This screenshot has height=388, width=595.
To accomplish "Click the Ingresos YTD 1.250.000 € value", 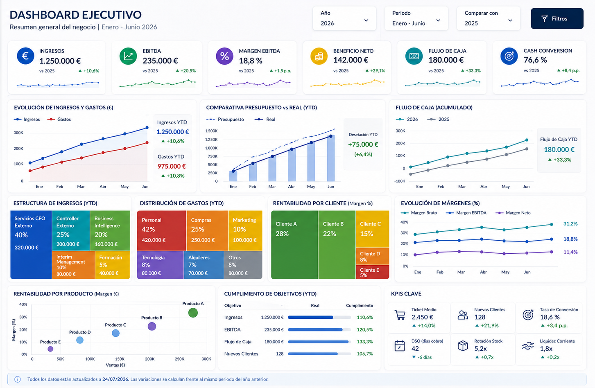I will tap(173, 132).
